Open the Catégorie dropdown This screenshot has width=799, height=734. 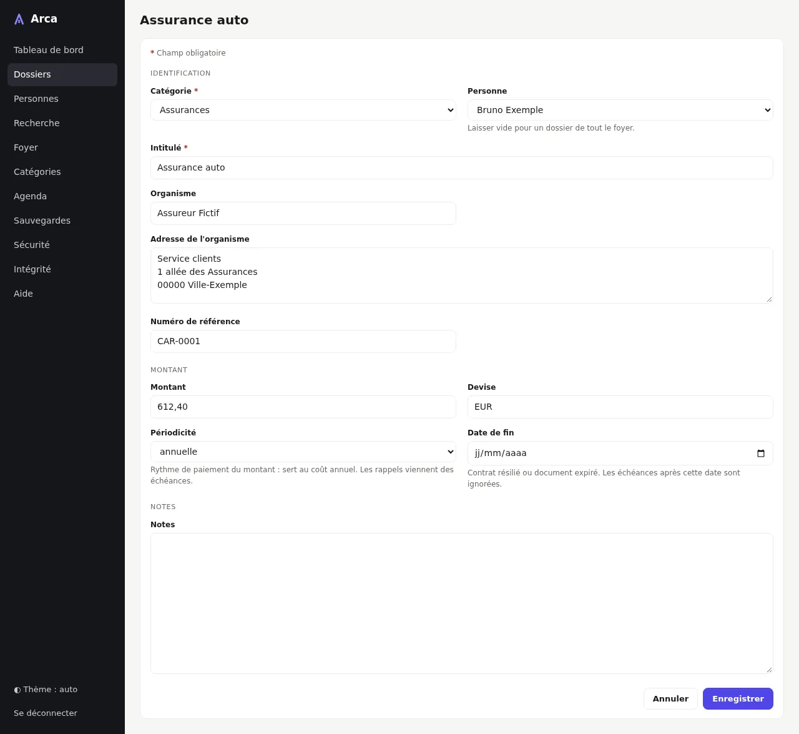(x=303, y=110)
